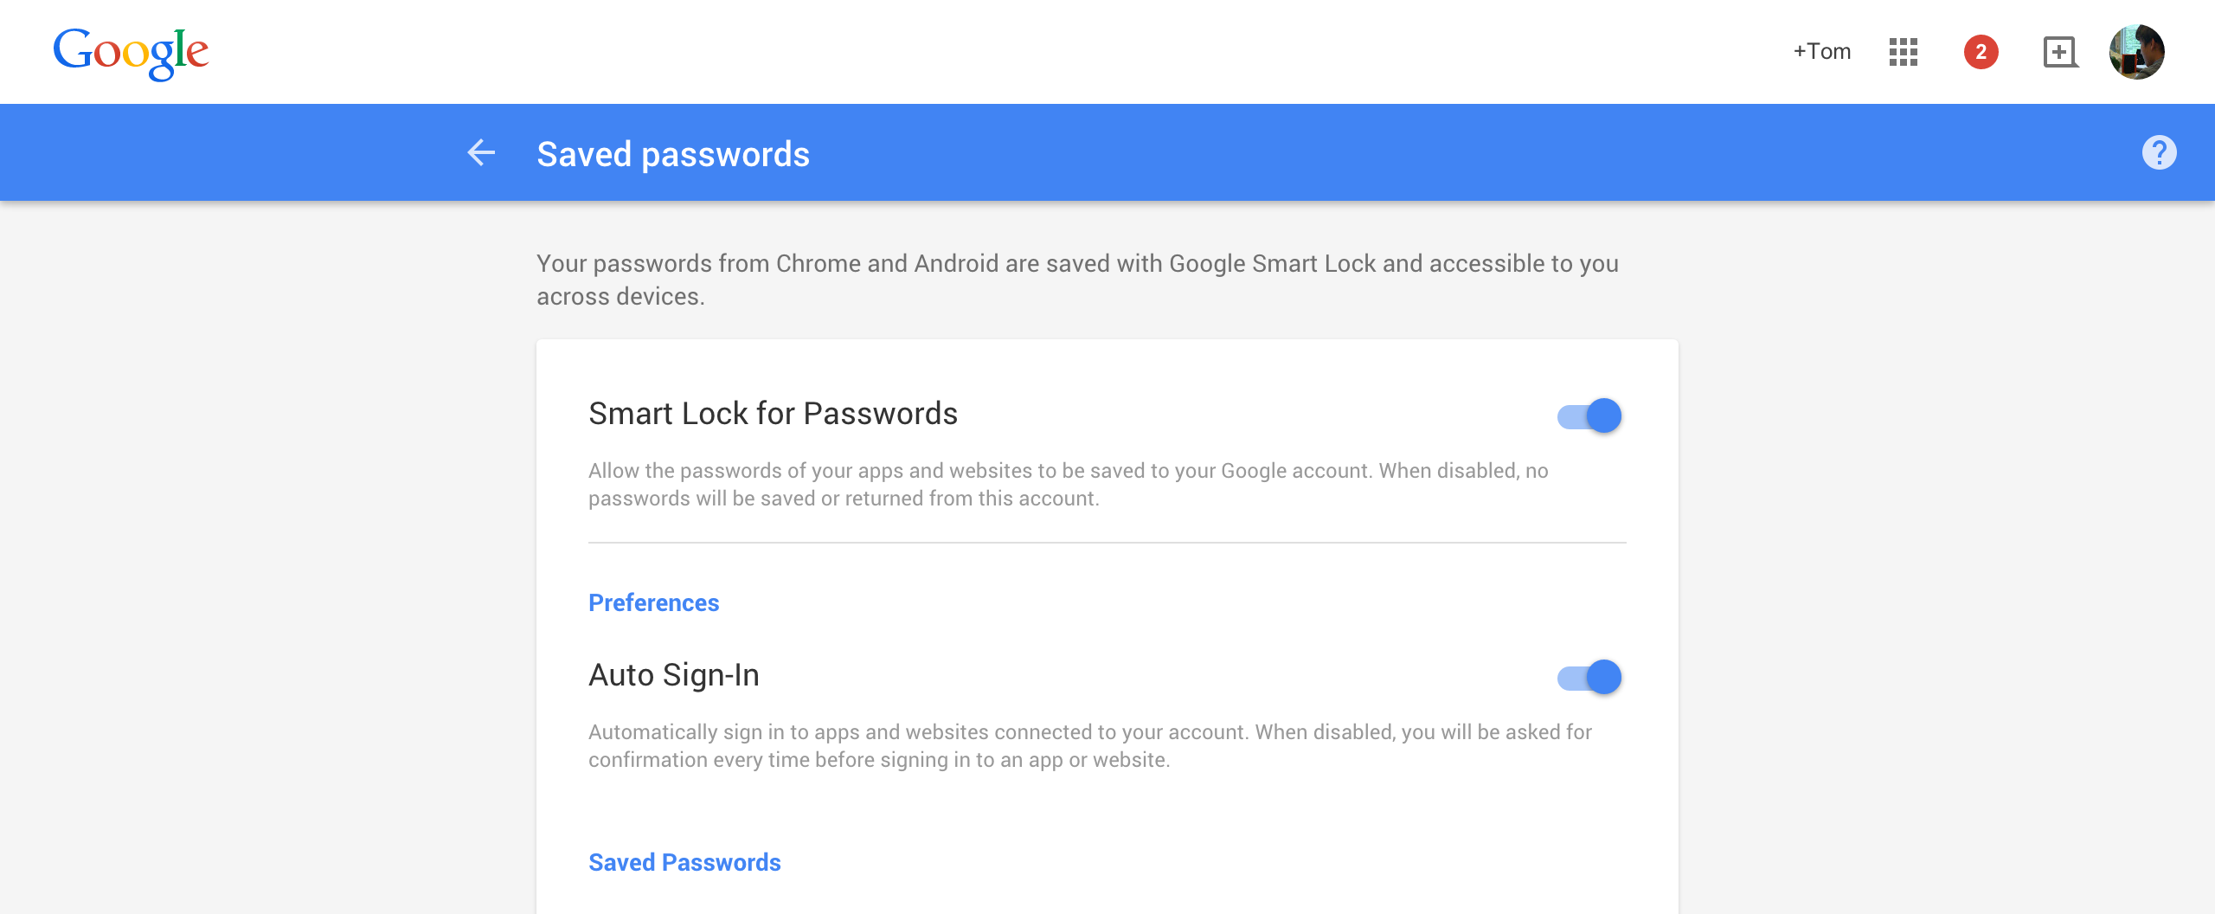
Task: Click the share new post icon
Action: 2060,52
